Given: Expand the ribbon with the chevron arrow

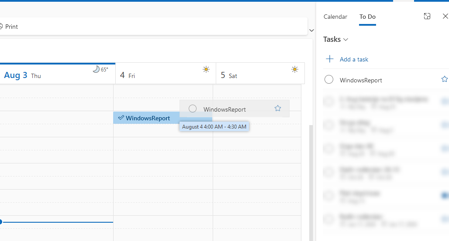Looking at the screenshot, I should [x=311, y=31].
